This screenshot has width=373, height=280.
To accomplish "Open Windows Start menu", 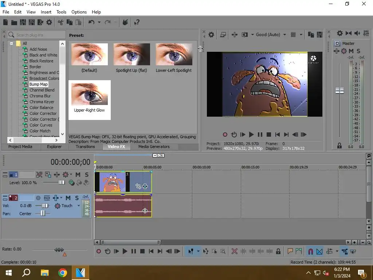I will point(9,273).
